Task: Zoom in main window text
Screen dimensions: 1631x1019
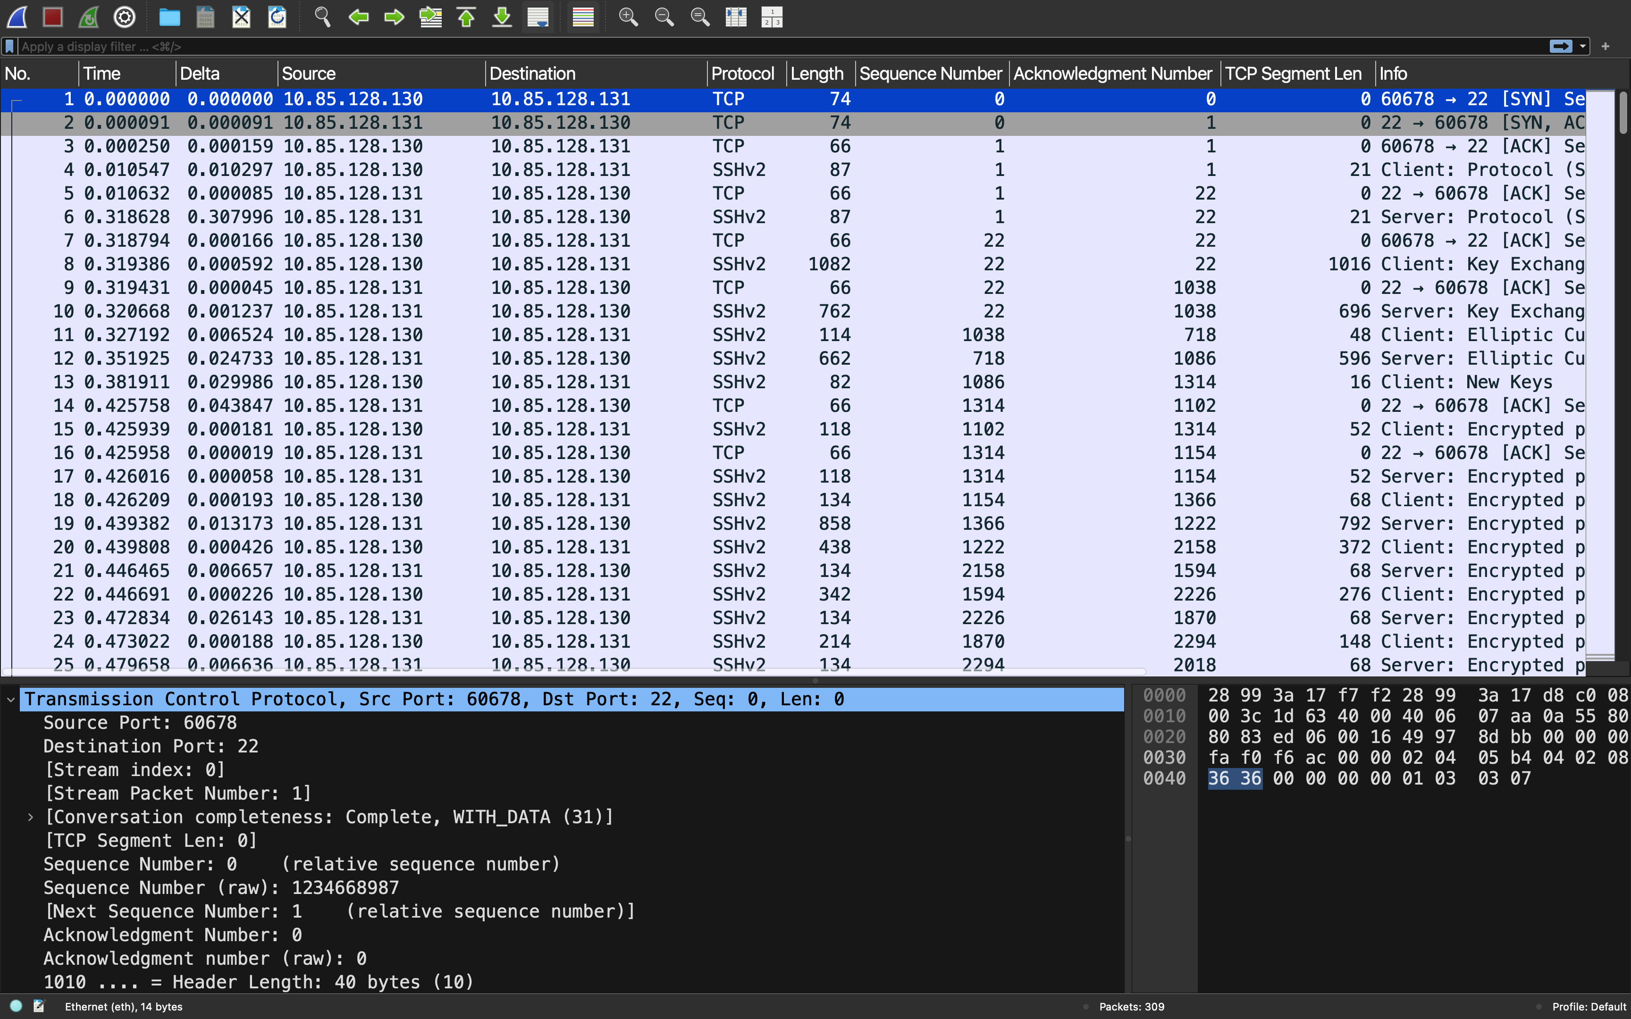Action: click(628, 17)
